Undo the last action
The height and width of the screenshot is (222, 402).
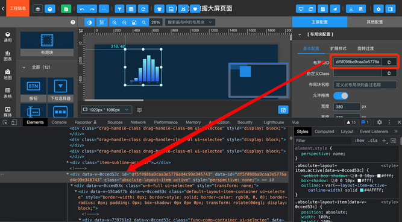click(x=82, y=9)
